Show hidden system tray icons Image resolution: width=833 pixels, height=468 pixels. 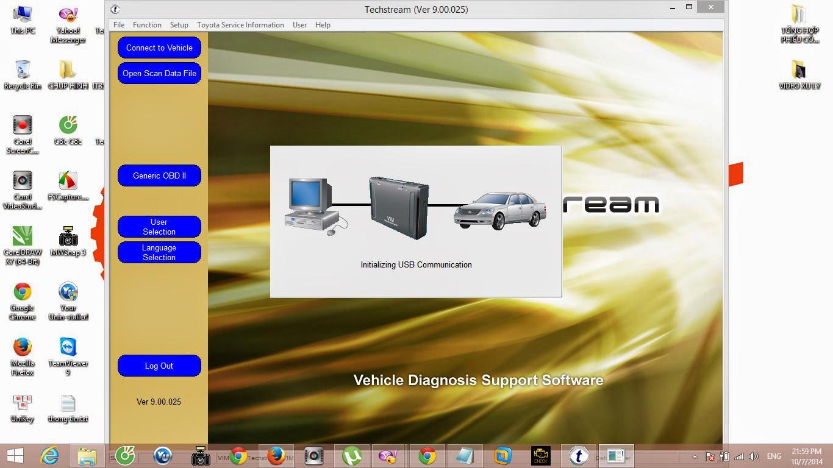coord(695,456)
